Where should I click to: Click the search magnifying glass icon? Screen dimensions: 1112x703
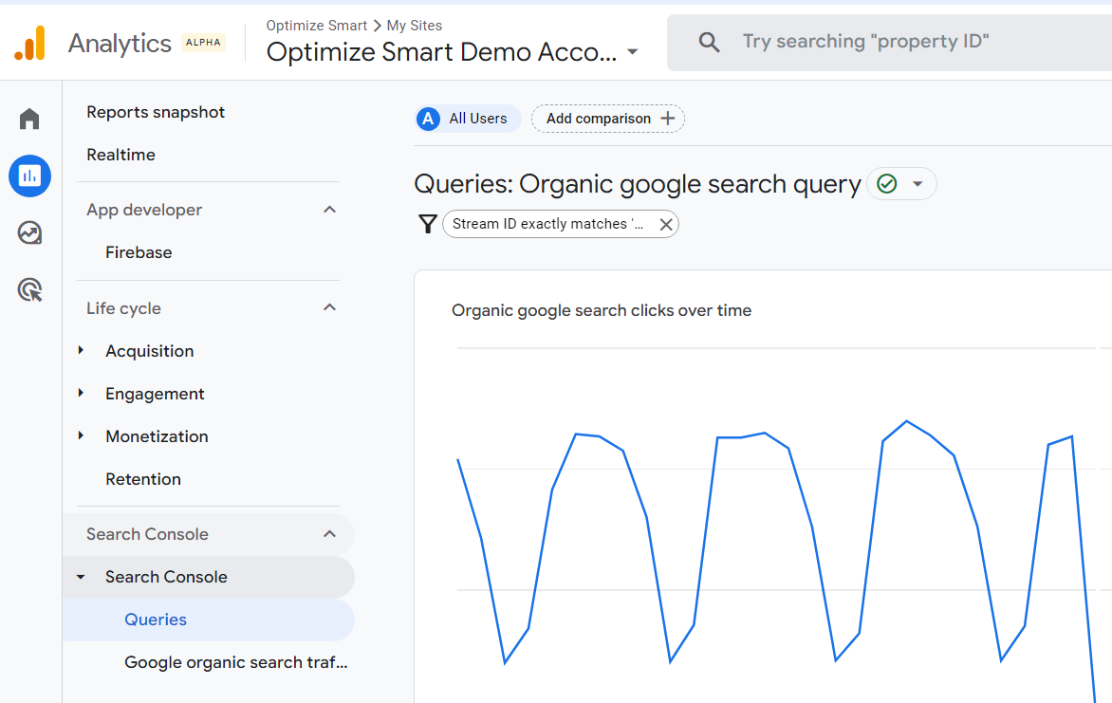(710, 42)
